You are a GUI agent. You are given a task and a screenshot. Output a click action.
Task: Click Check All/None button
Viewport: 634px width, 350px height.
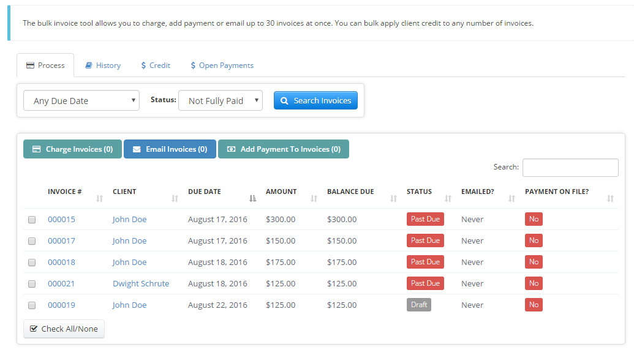pos(64,329)
